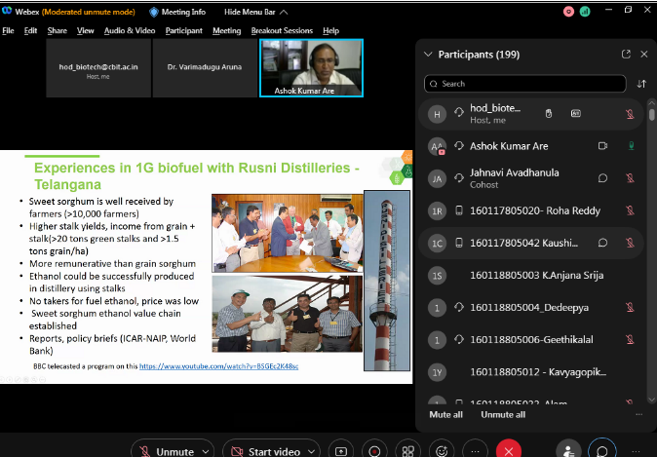Click Mute all button
This screenshot has width=657, height=457.
pyautogui.click(x=445, y=415)
